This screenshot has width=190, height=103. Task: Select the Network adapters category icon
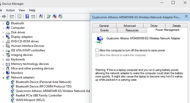click(8, 77)
